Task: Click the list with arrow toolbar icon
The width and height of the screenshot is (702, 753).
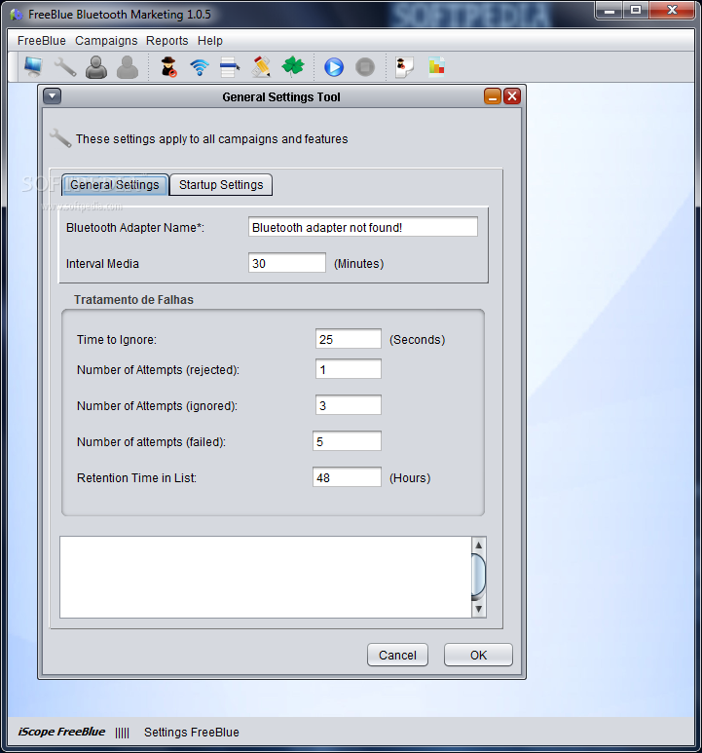Action: tap(230, 67)
